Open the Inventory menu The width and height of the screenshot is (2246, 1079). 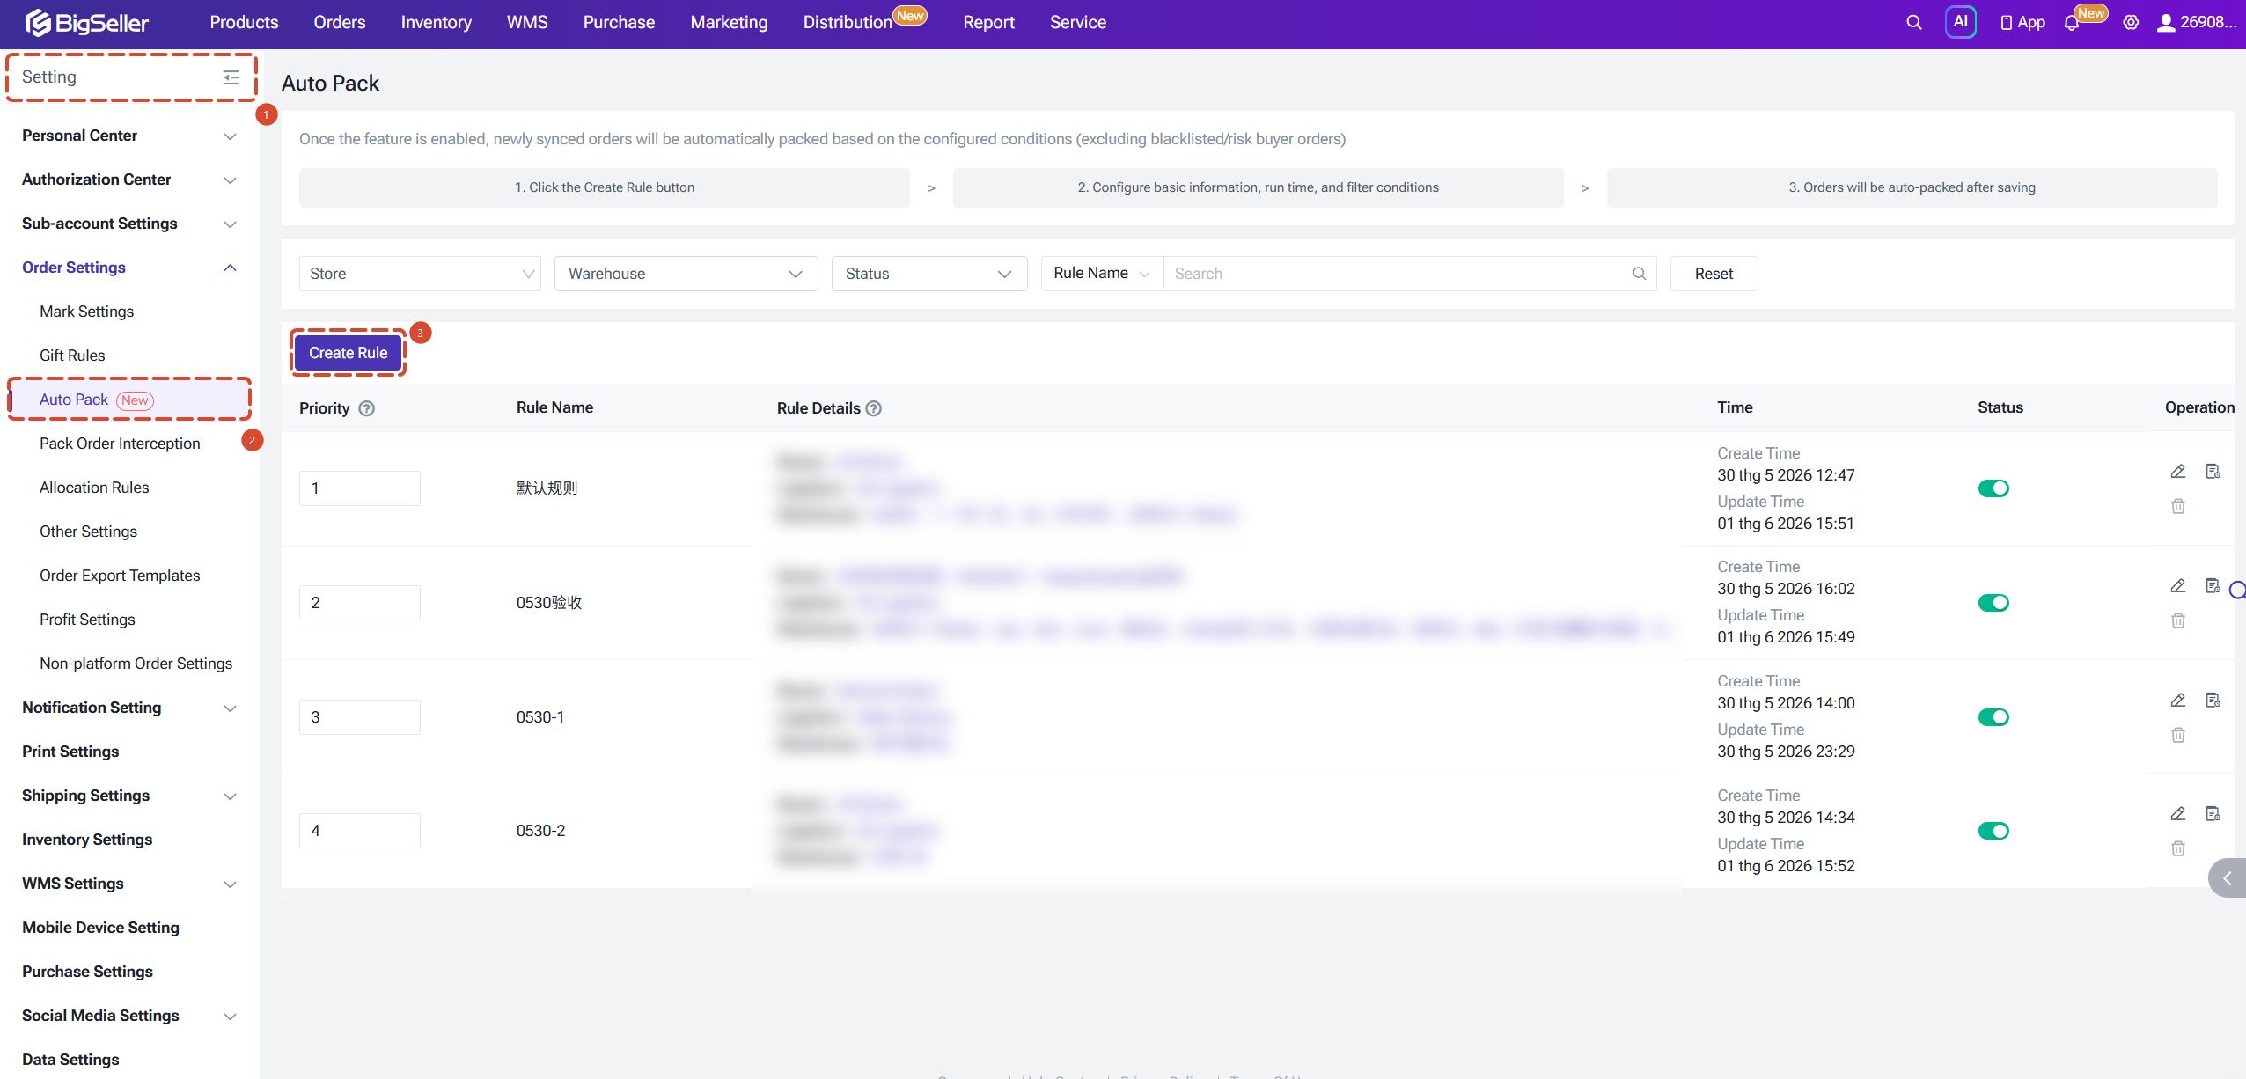[436, 23]
